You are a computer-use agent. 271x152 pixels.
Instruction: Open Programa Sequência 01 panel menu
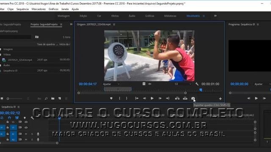tap(258, 24)
